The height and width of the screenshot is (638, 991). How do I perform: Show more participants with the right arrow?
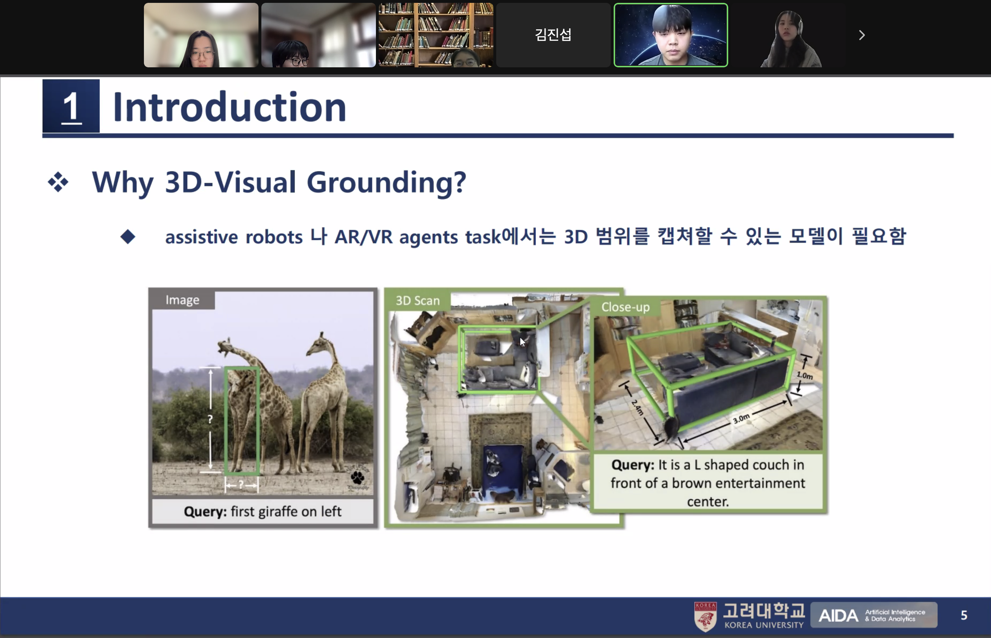coord(861,35)
